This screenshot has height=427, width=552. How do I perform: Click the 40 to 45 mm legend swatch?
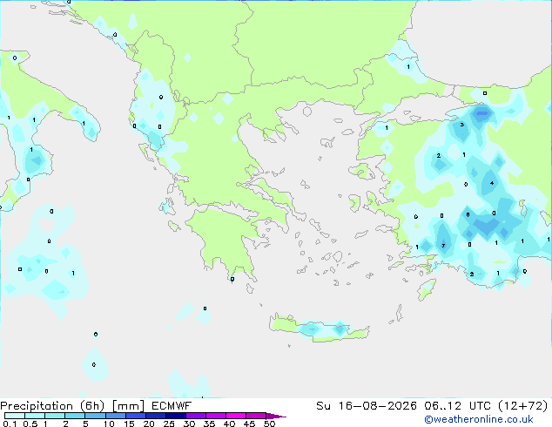coord(236,416)
